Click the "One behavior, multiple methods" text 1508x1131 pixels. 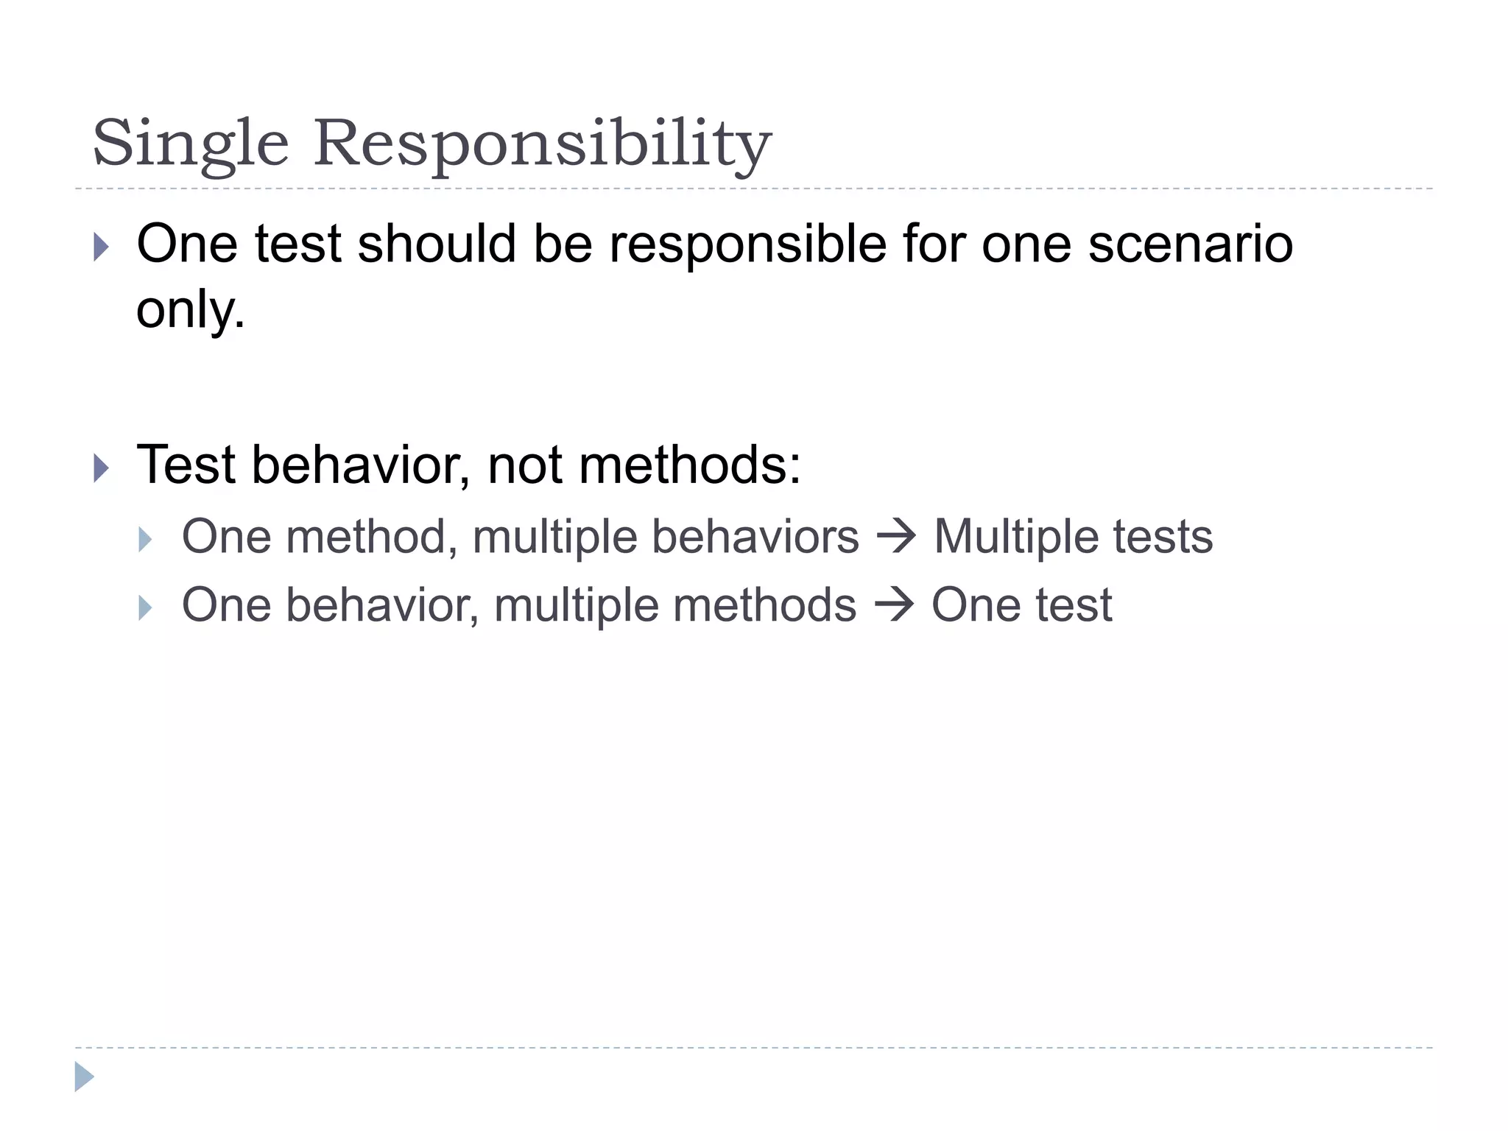click(x=519, y=605)
